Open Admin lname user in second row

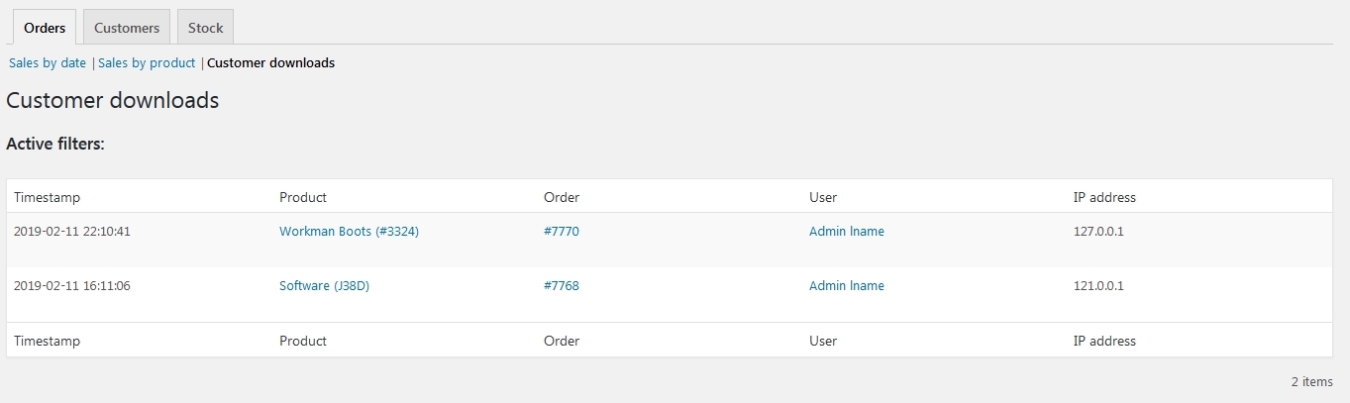point(847,285)
